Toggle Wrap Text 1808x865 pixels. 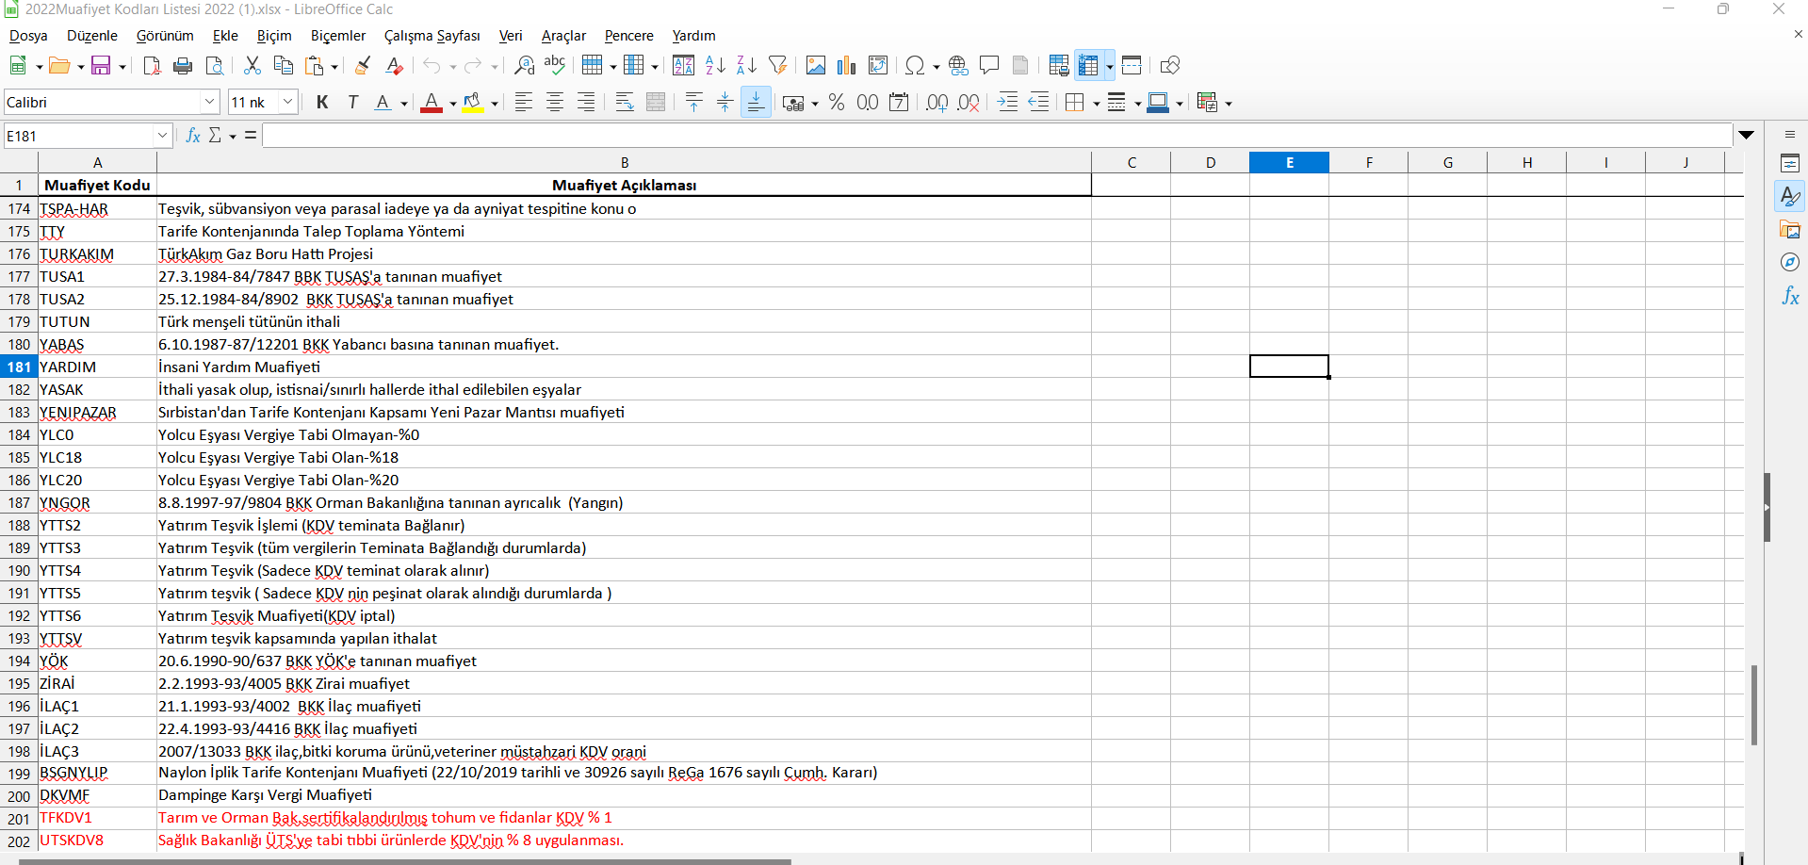point(625,102)
